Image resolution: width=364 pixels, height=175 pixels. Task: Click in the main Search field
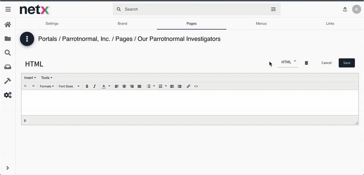click(197, 9)
